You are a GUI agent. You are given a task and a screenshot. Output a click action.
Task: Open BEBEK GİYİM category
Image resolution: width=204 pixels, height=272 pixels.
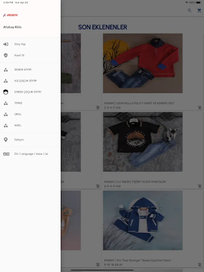tap(30, 70)
